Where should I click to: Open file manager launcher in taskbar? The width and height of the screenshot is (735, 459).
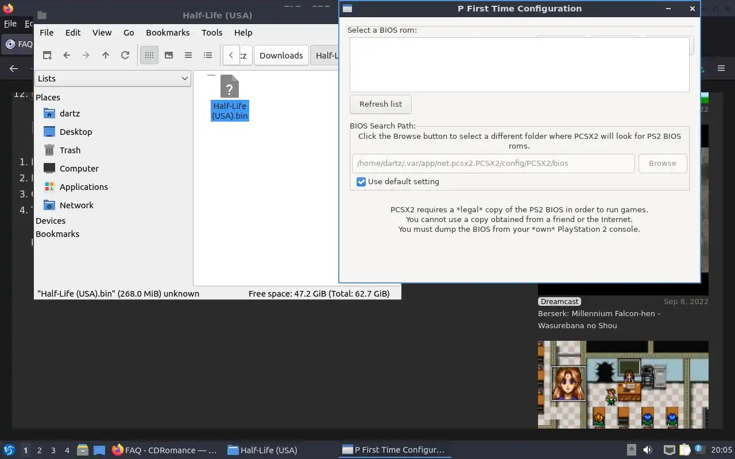83,450
